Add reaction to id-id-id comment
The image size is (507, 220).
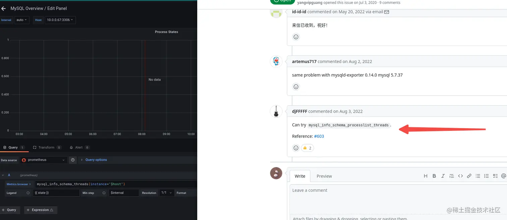(x=296, y=37)
